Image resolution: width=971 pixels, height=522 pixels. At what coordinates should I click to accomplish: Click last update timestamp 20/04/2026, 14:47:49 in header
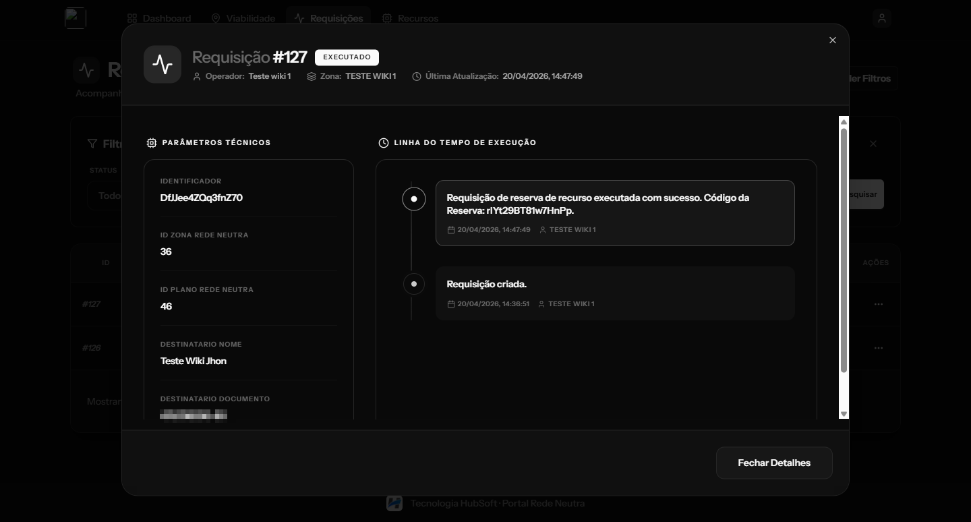(542, 76)
